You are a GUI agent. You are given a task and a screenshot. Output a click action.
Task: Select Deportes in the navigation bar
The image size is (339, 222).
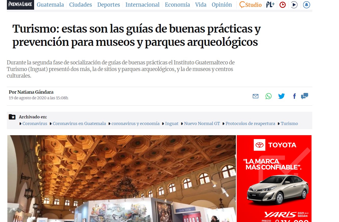coord(109,5)
